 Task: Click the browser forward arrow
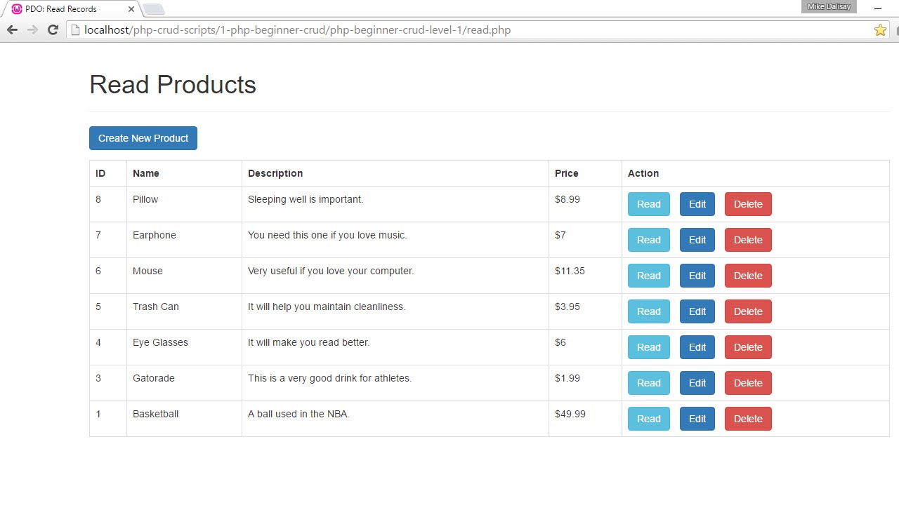(x=32, y=30)
